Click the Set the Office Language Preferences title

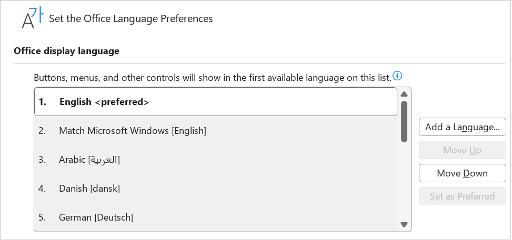[130, 18]
